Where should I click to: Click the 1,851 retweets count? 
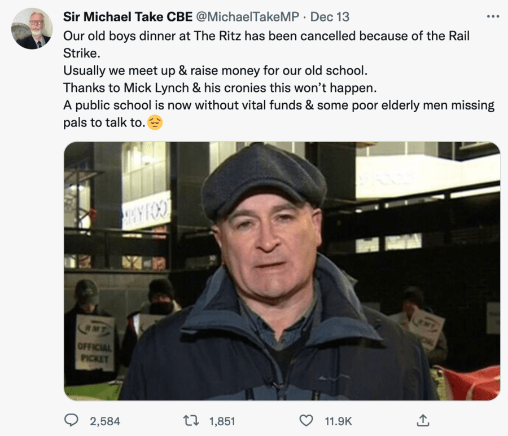tap(221, 421)
